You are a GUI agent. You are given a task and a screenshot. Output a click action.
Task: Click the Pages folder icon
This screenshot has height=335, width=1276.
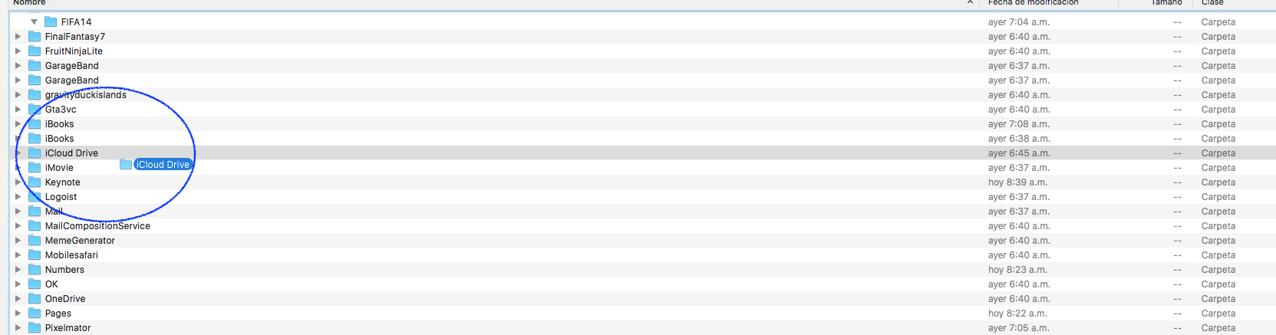tap(35, 314)
